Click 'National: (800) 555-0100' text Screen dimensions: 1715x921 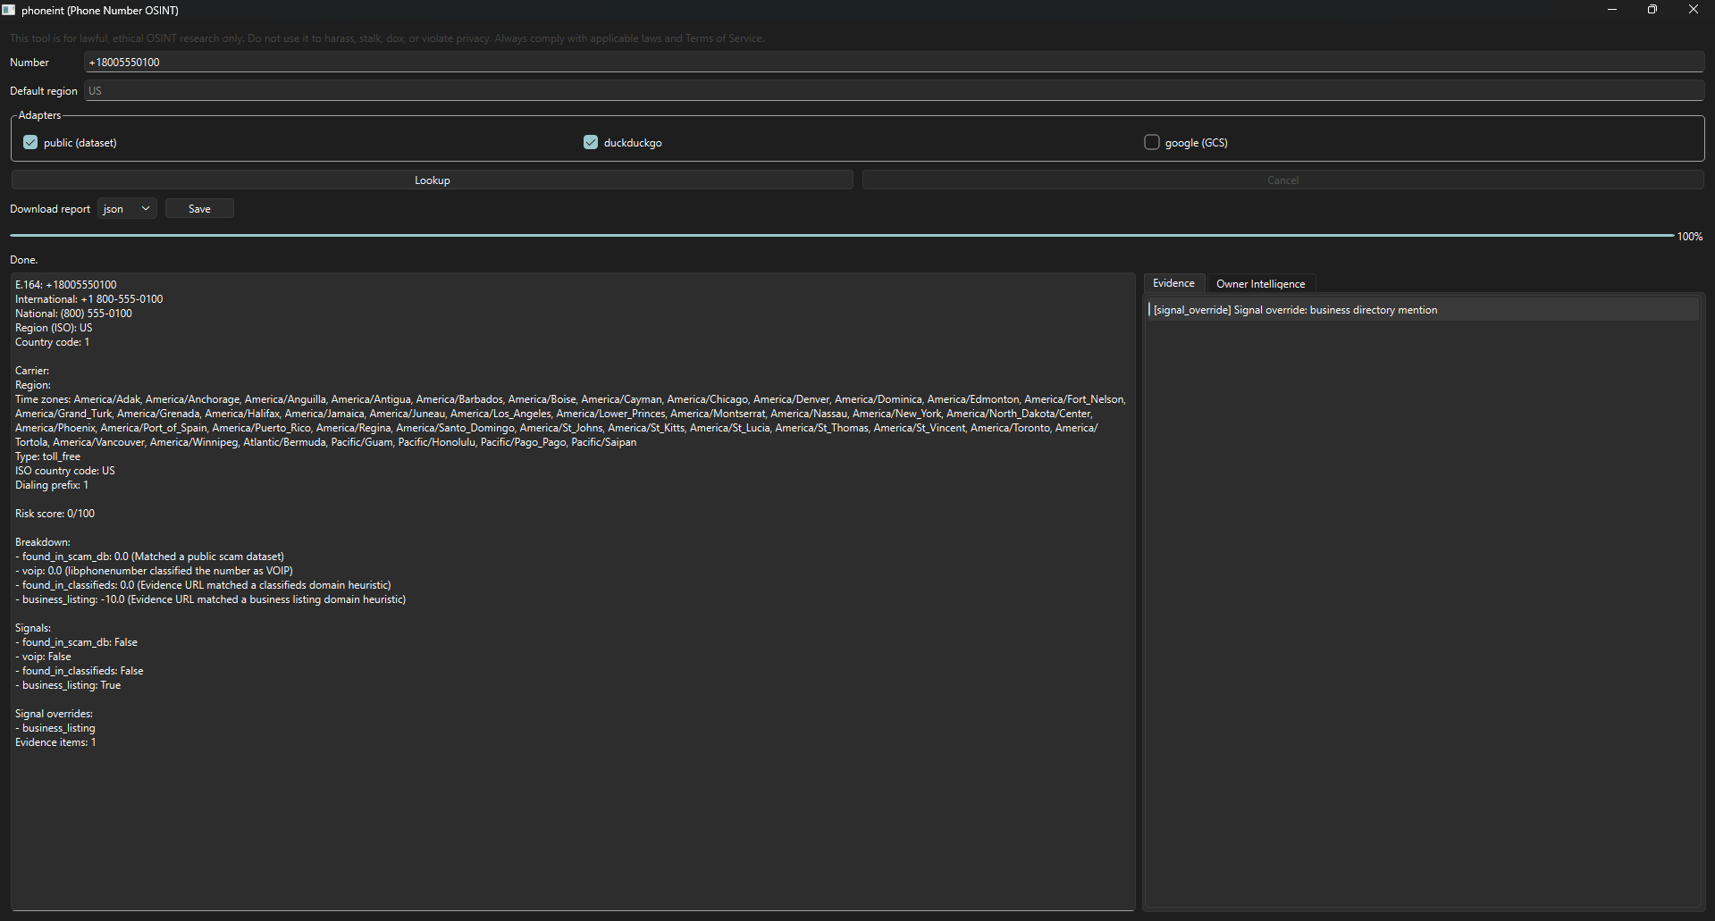[73, 314]
